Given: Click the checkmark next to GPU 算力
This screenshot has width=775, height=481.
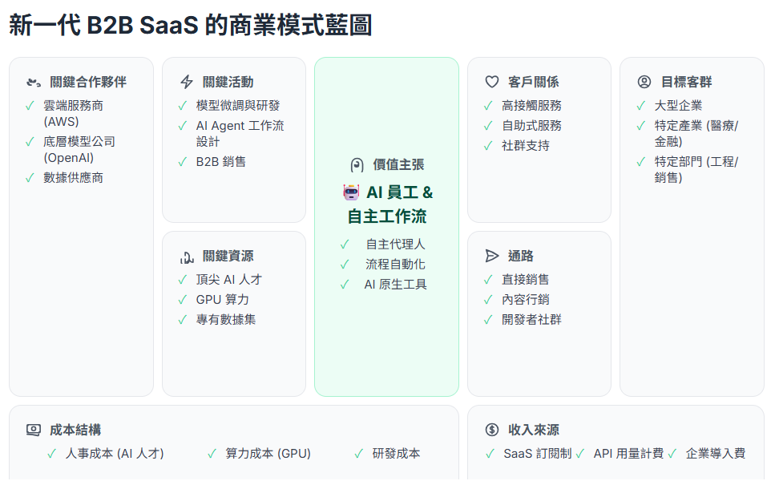Looking at the screenshot, I should point(183,300).
